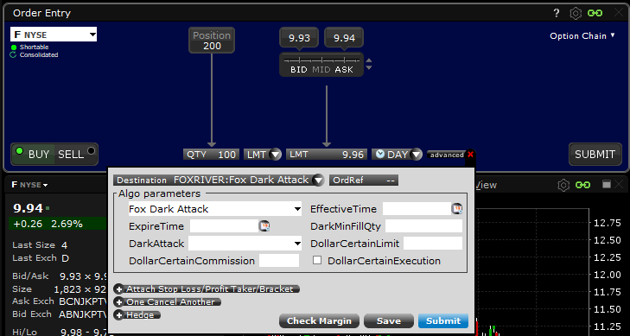Viewport: 630px width, 336px height.
Task: Expand Attach Stop Loss/Profit Taker/Bracket
Action: tap(207, 289)
